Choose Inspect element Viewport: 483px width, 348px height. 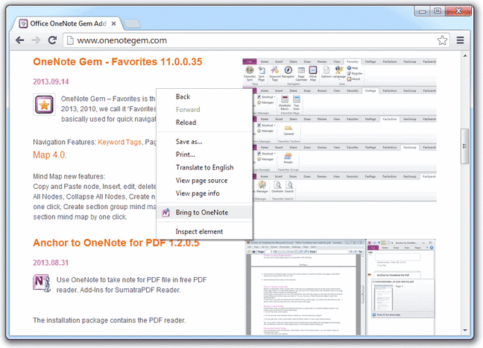[204, 232]
